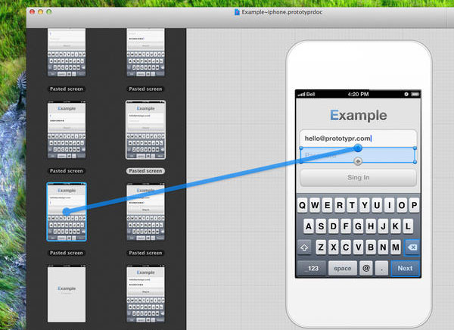Tap the Next key on keyboard

(405, 269)
